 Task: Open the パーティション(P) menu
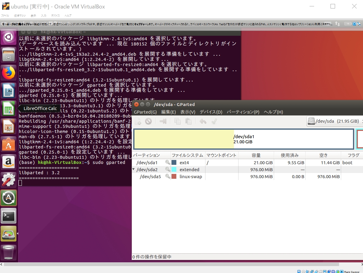pos(243,112)
